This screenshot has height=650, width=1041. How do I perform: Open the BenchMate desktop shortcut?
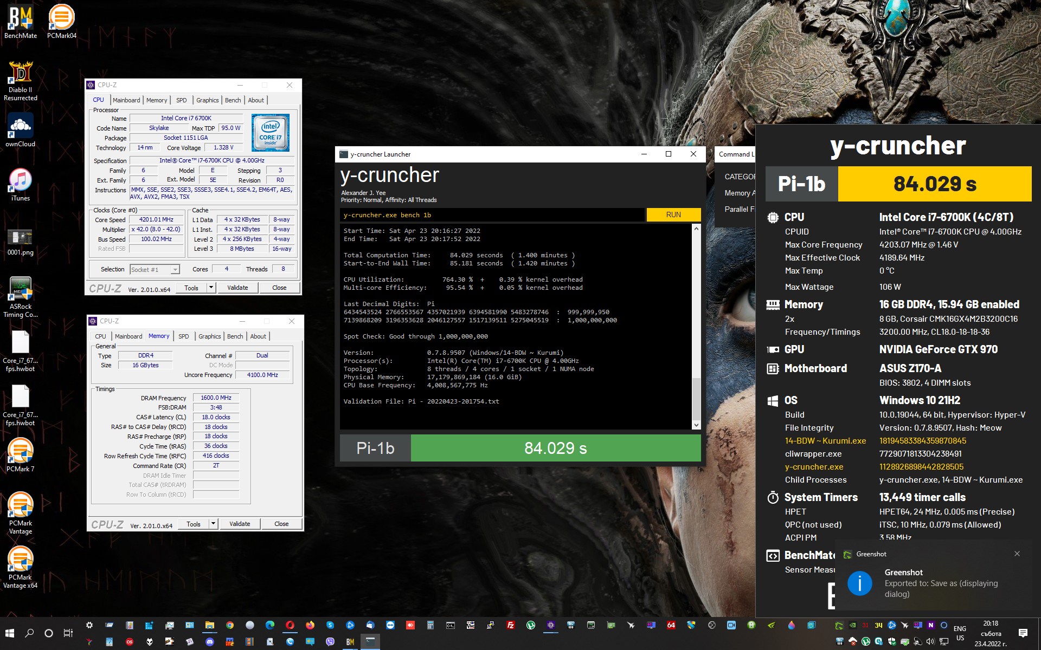21,22
